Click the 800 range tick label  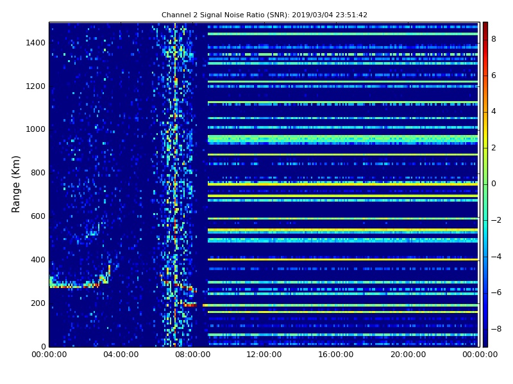(38, 173)
